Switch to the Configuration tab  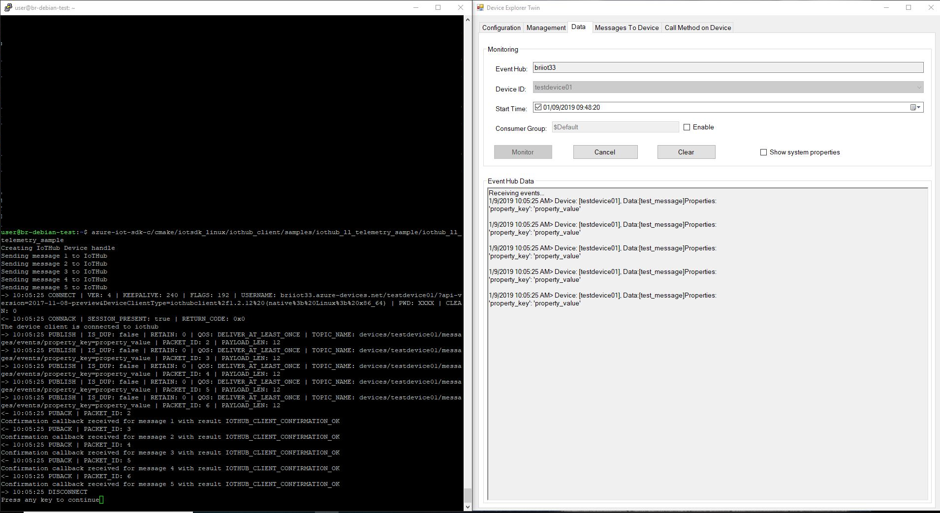(501, 28)
